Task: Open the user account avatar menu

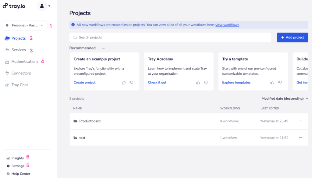Action: 42,6
